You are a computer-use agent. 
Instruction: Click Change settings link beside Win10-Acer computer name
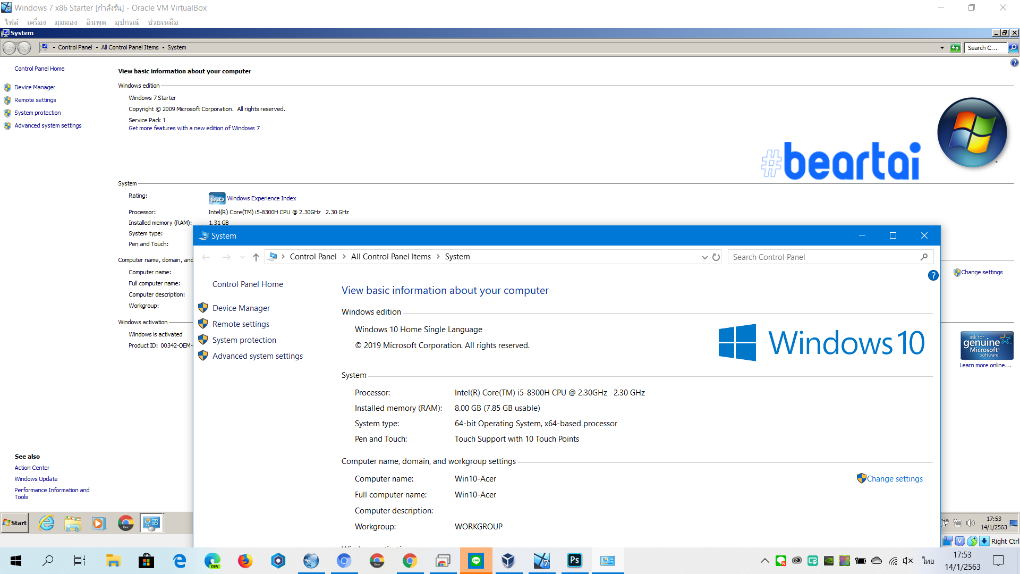tap(895, 479)
